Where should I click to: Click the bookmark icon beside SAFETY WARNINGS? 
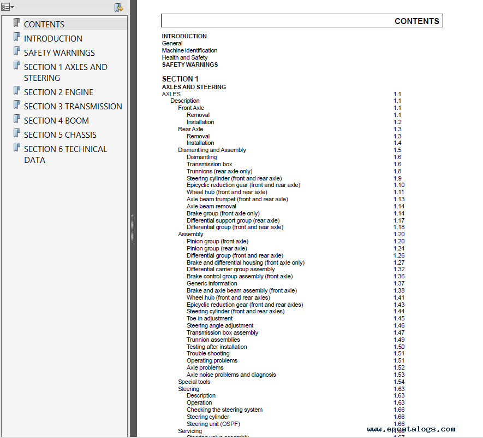pyautogui.click(x=17, y=51)
